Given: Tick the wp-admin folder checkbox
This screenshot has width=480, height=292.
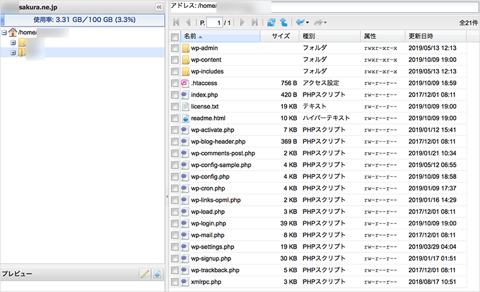Looking at the screenshot, I should (175, 48).
